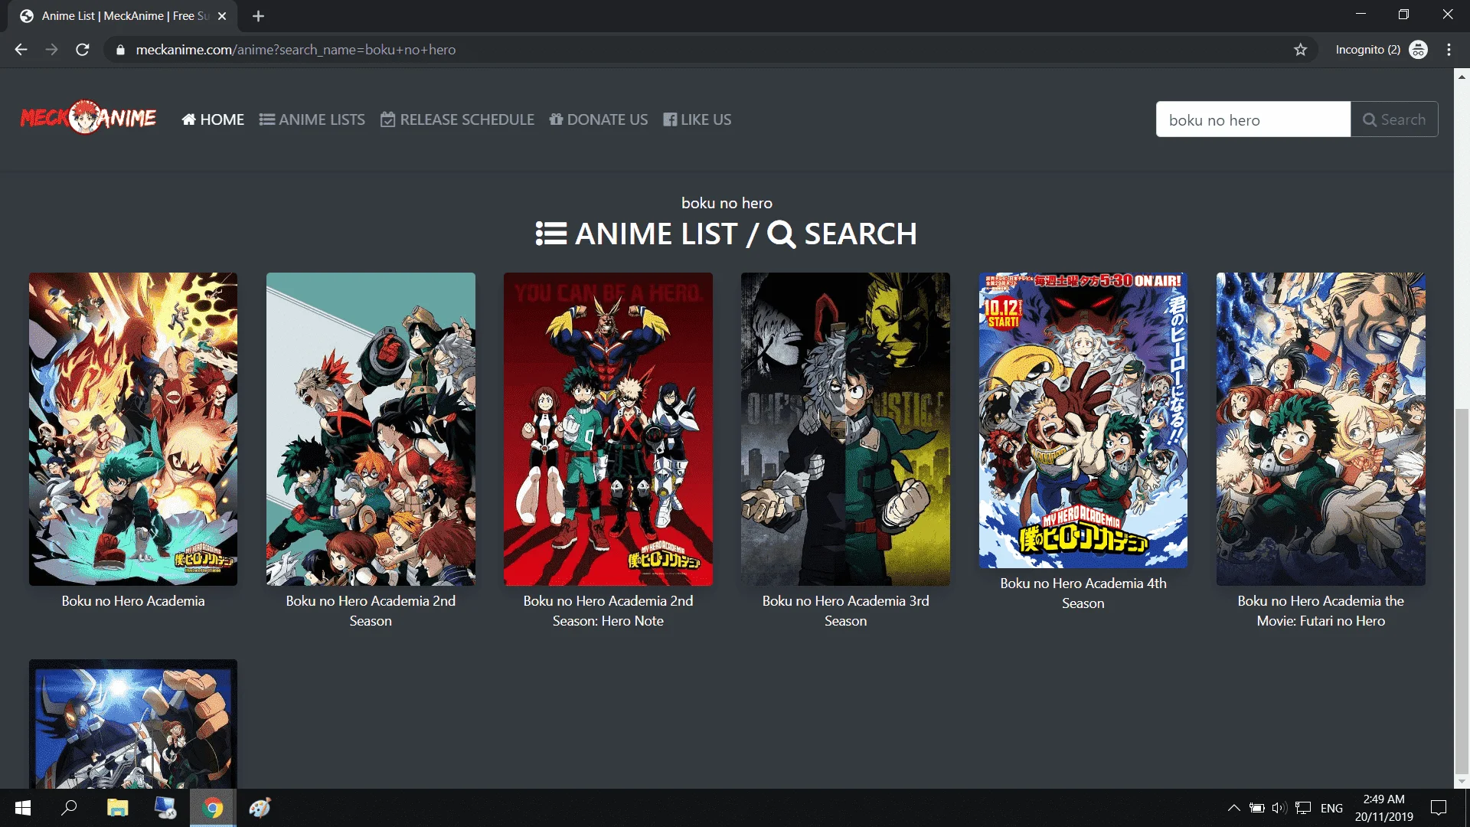
Task: Open the Boku no Hero Academia 4th Season poster
Action: [1083, 420]
